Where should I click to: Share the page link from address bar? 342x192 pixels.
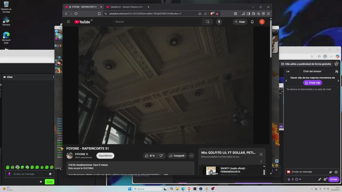click(x=205, y=14)
